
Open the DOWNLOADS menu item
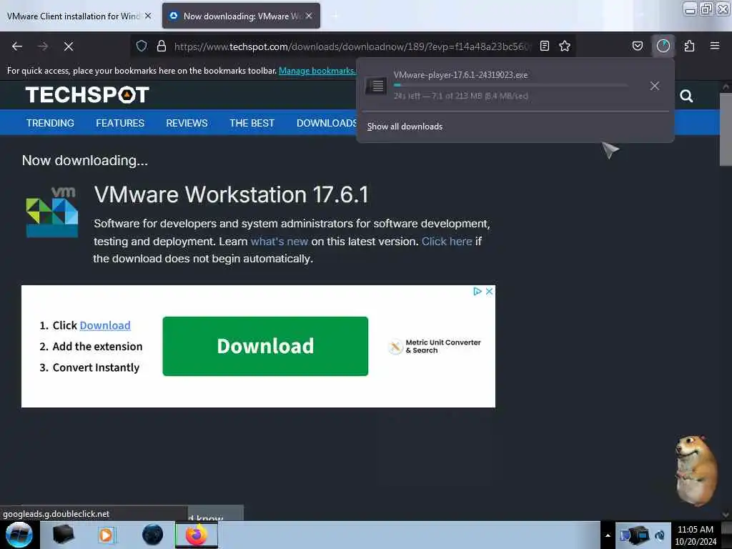click(x=326, y=123)
